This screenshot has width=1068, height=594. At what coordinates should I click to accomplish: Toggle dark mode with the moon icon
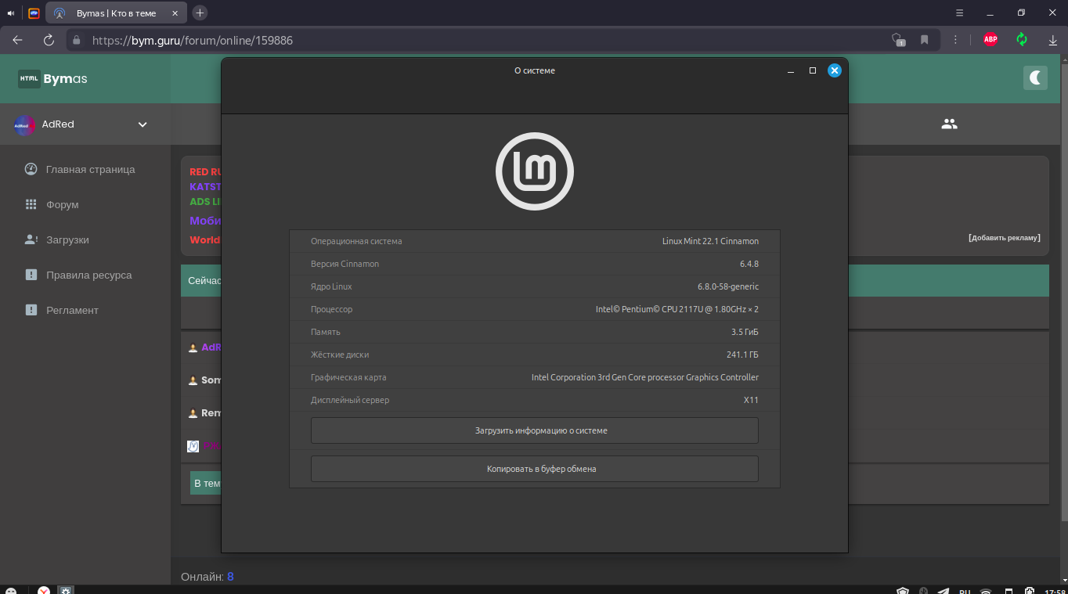pyautogui.click(x=1035, y=77)
